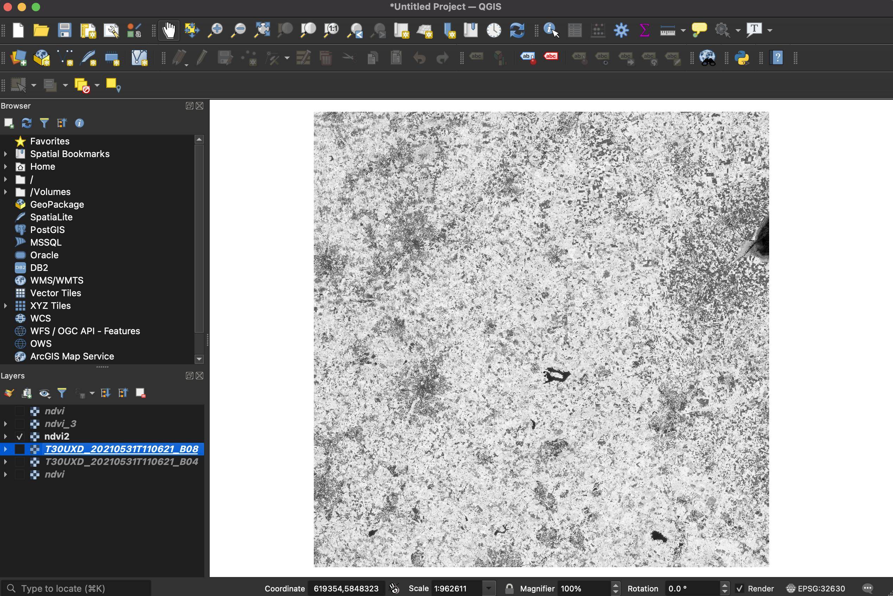
Task: Open the Help question mark icon
Action: (x=776, y=58)
